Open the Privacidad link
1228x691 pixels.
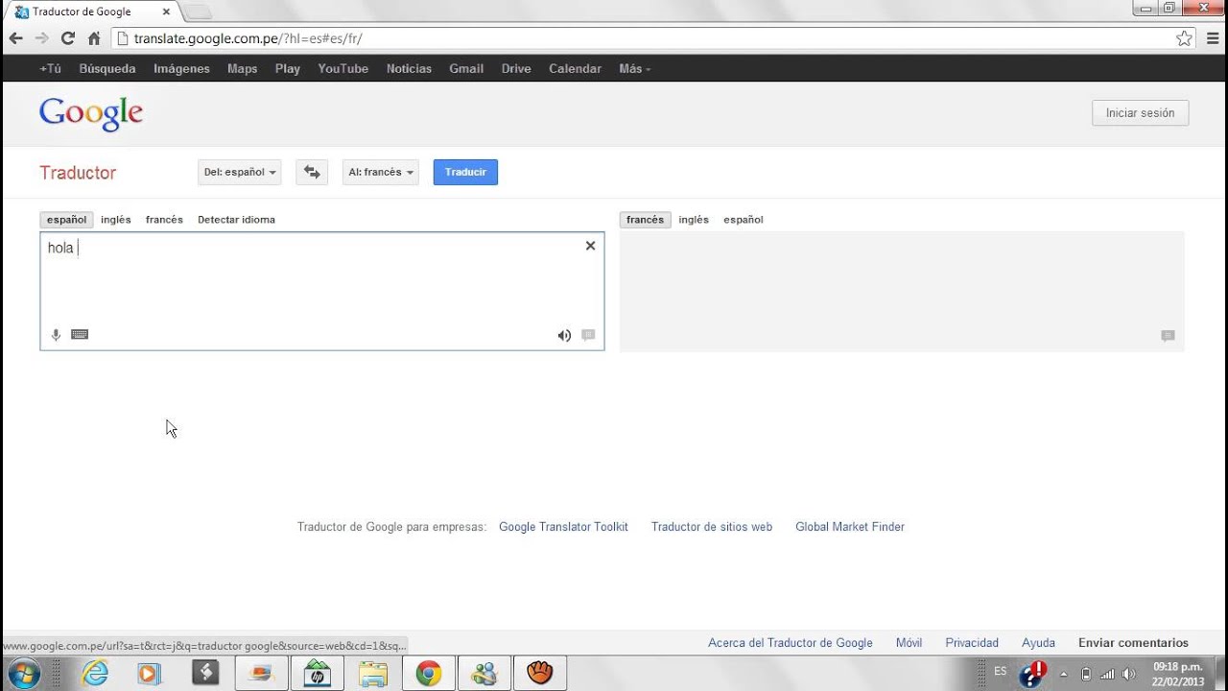972,643
